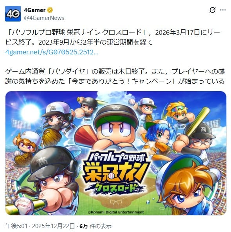Open the Grok explain-post icon

213,10
